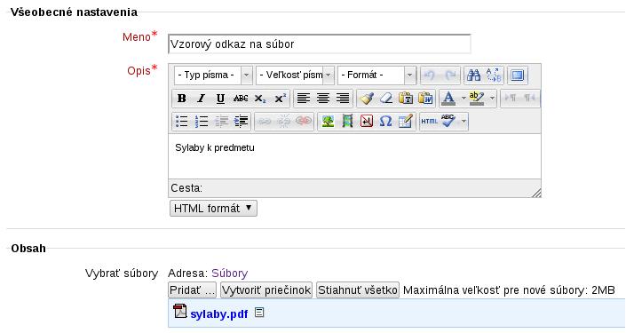The width and height of the screenshot is (626, 333).
Task: Set text as subscript
Action: [260, 99]
